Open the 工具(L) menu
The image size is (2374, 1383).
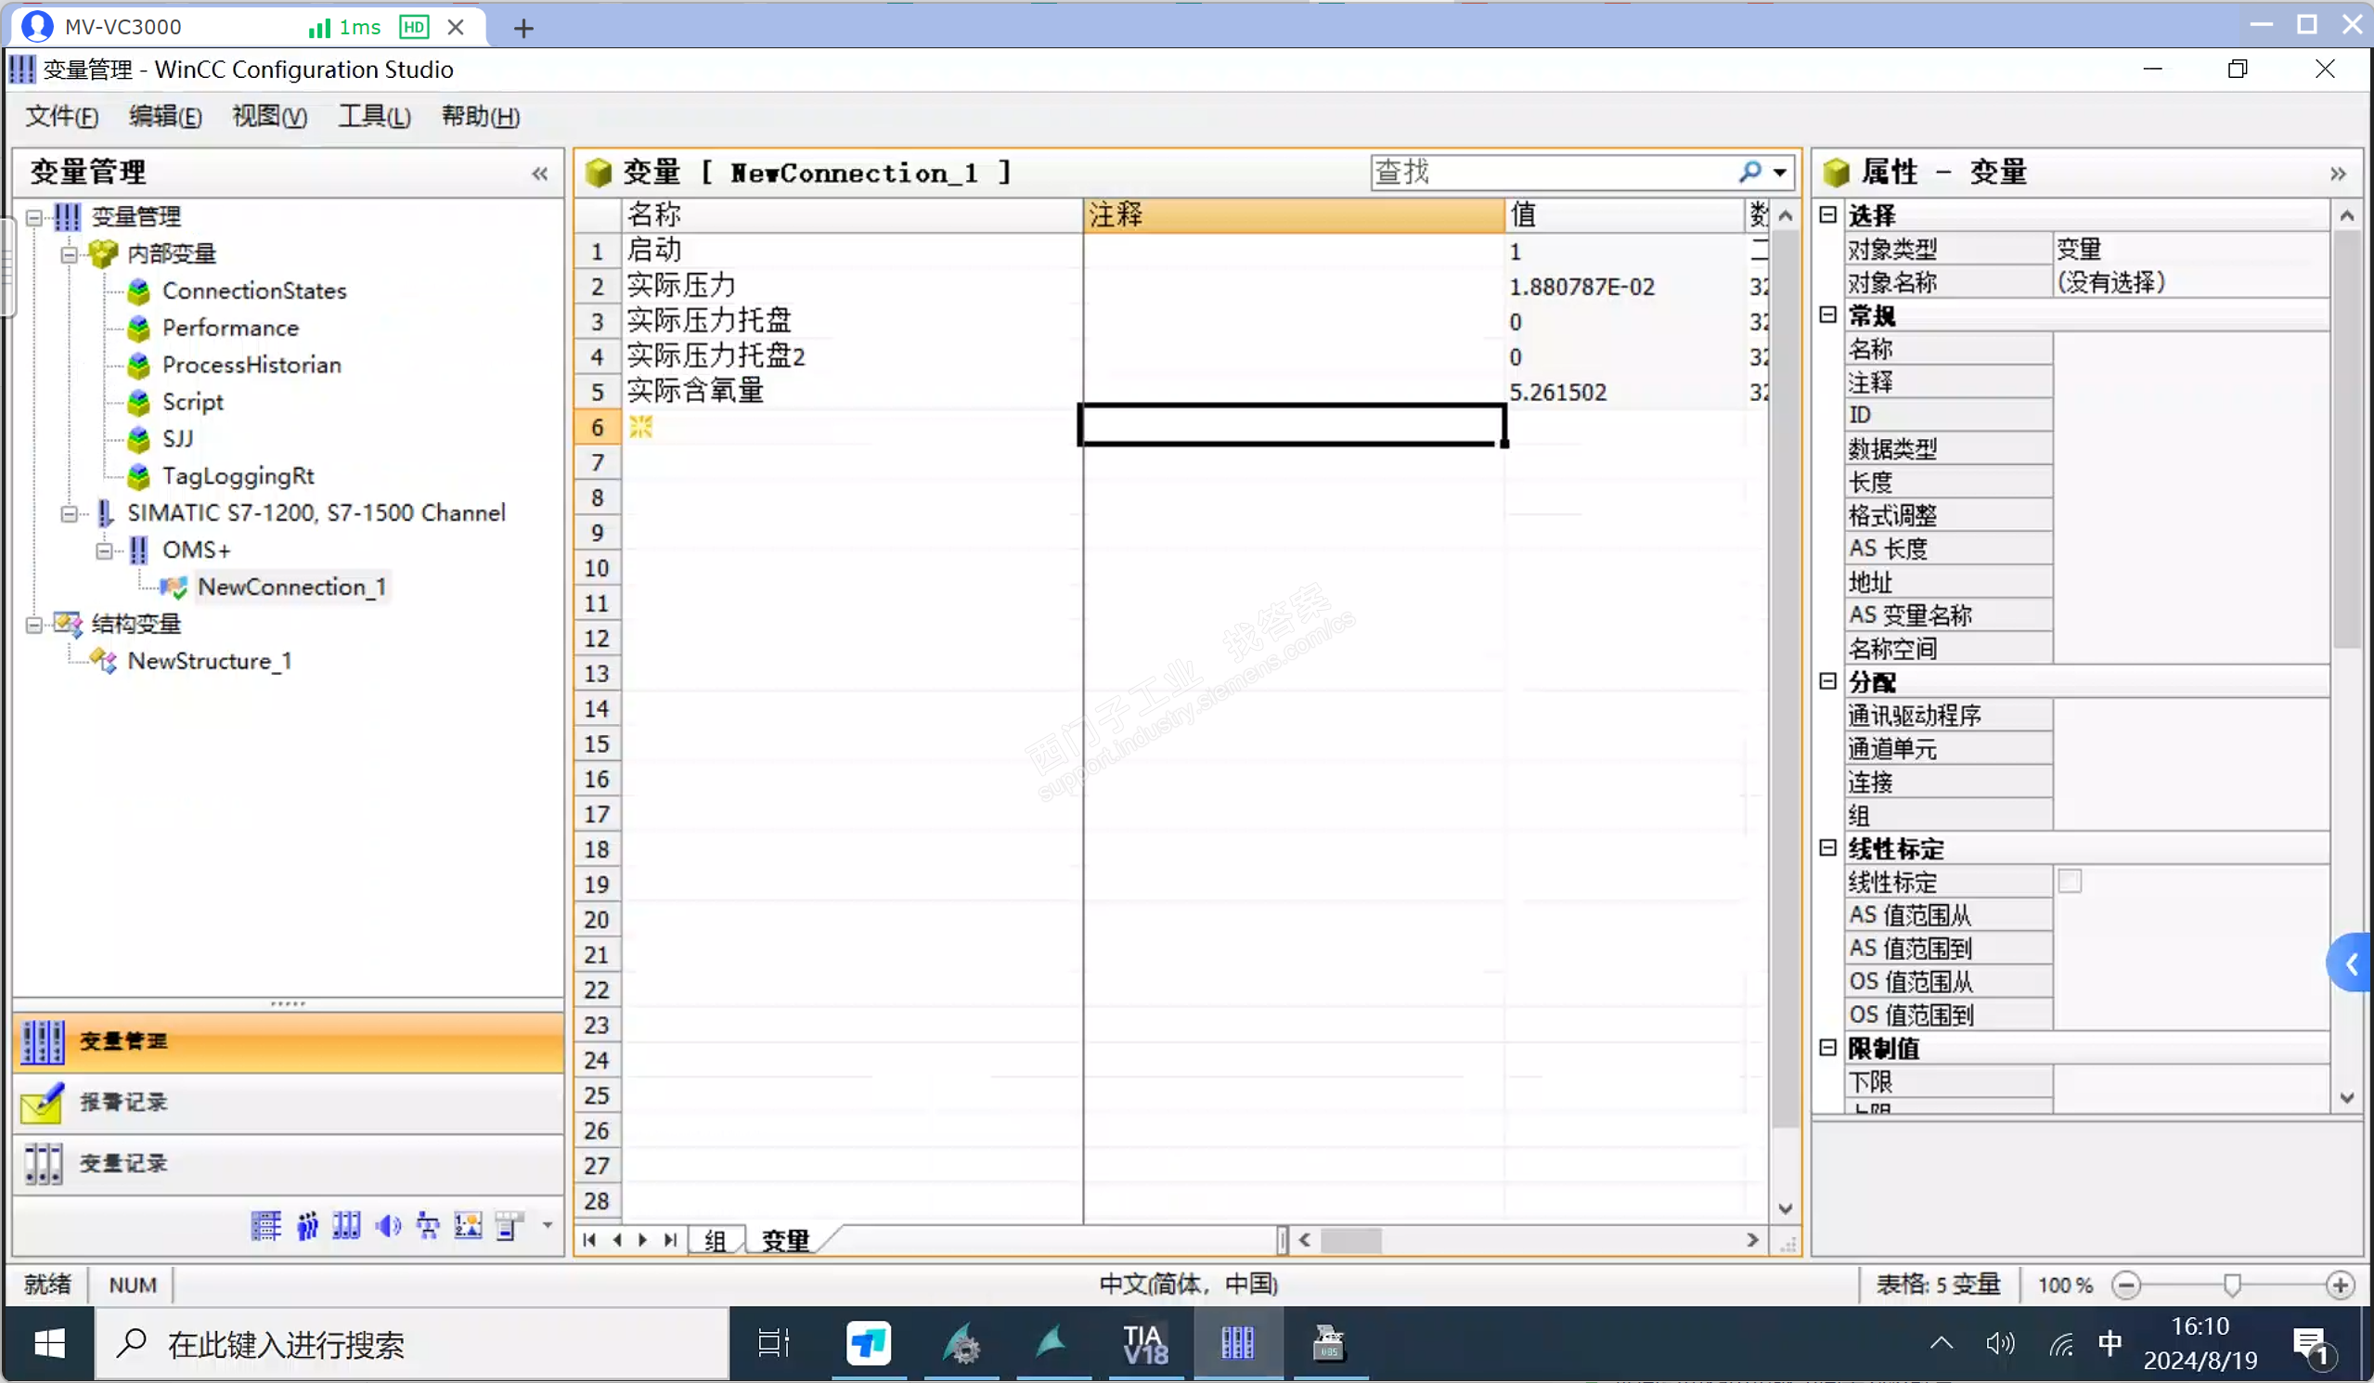(x=374, y=116)
